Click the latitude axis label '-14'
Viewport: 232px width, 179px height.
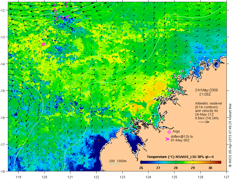tap(3, 64)
